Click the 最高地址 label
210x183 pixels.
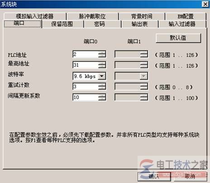19,64
